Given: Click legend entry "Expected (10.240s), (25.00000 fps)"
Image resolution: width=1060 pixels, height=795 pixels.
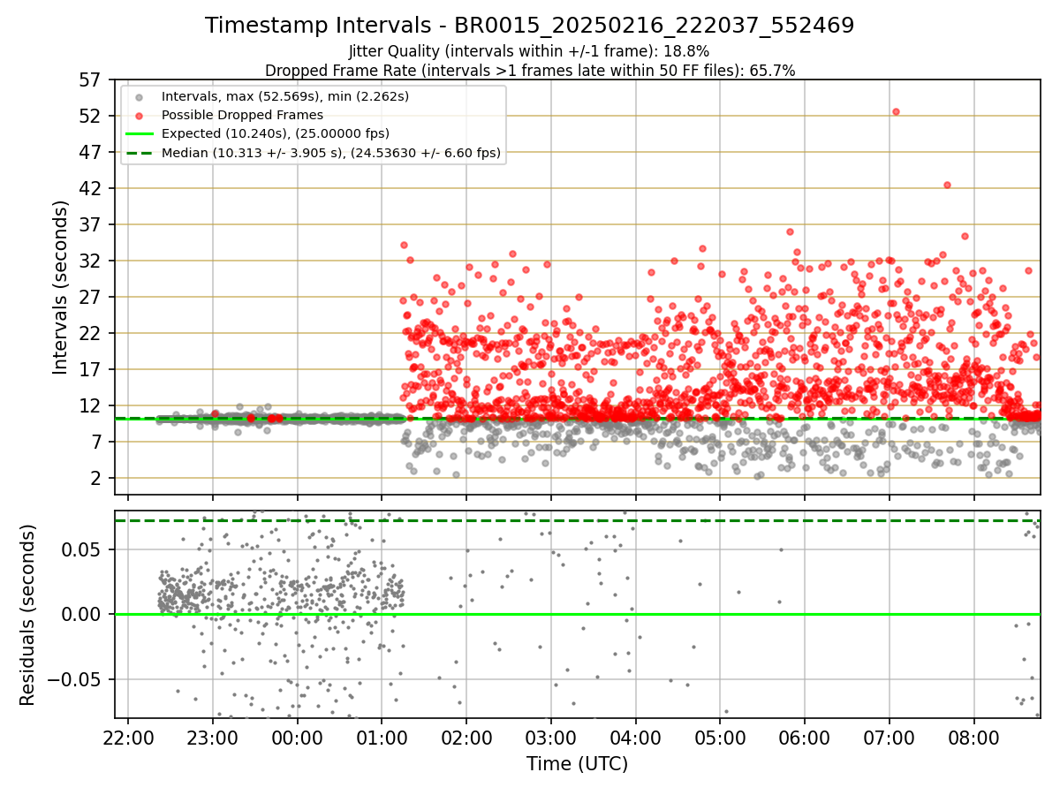Looking at the screenshot, I should pyautogui.click(x=276, y=133).
